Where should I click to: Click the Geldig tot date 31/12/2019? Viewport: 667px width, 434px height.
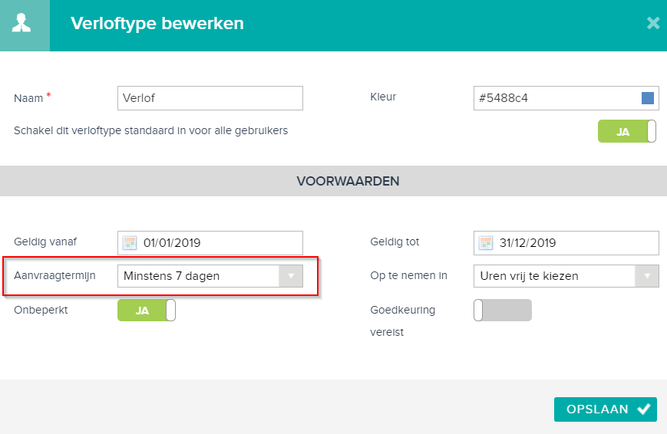point(527,243)
